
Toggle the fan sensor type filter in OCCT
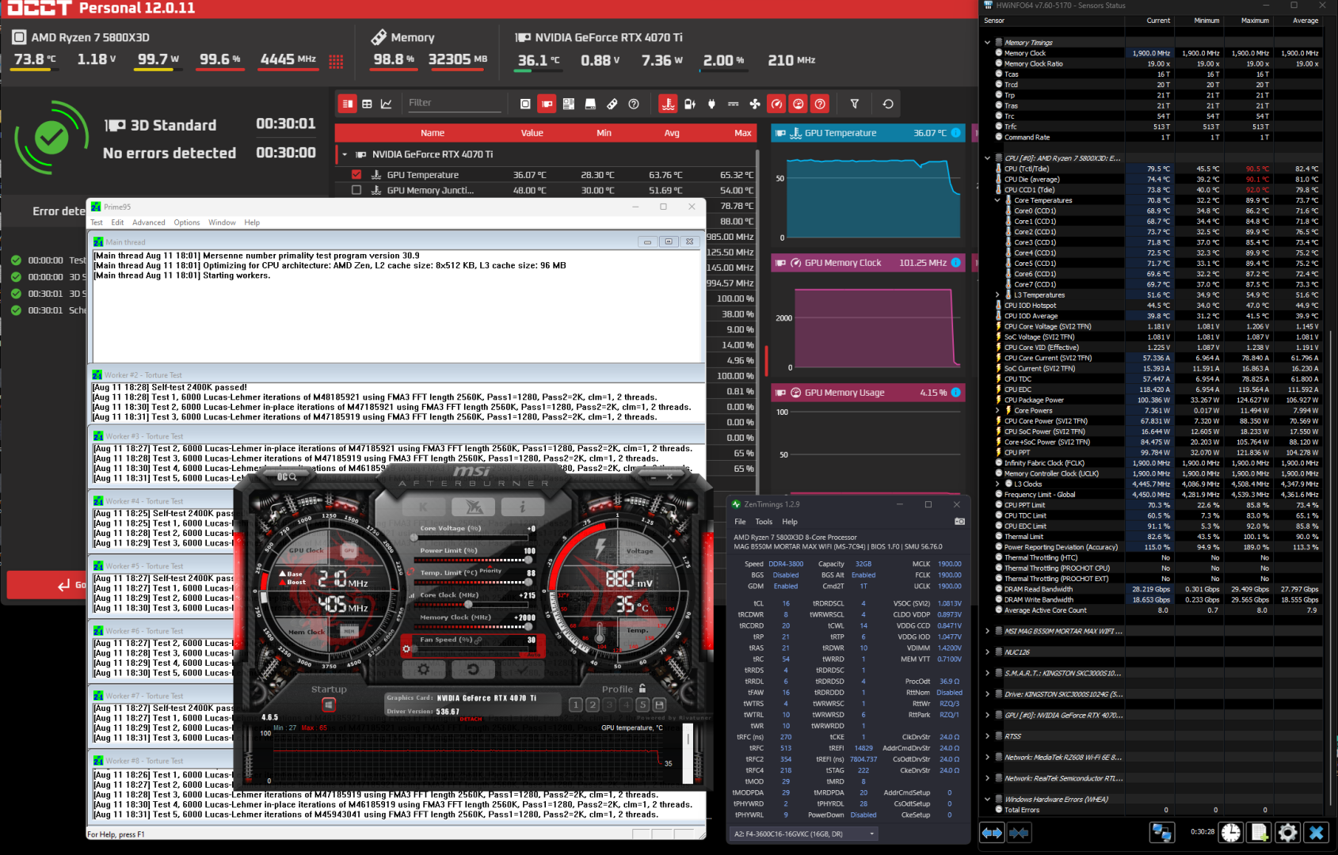(x=755, y=104)
